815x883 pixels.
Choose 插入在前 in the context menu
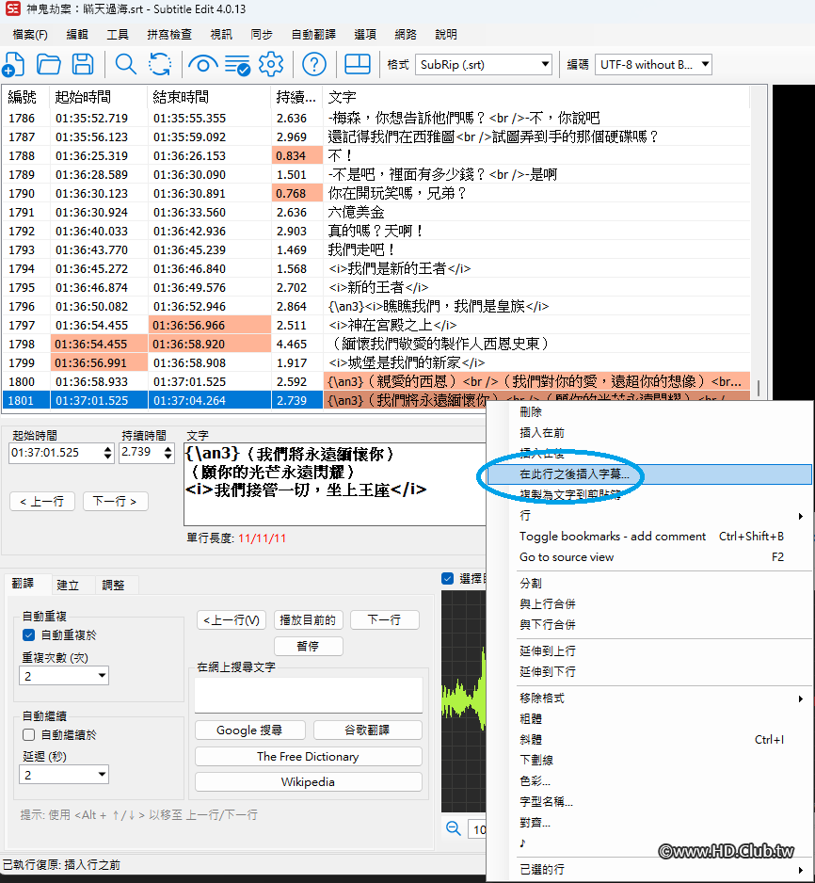(x=650, y=432)
